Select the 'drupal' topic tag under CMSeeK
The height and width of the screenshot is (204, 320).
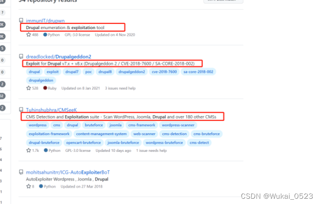(72, 125)
